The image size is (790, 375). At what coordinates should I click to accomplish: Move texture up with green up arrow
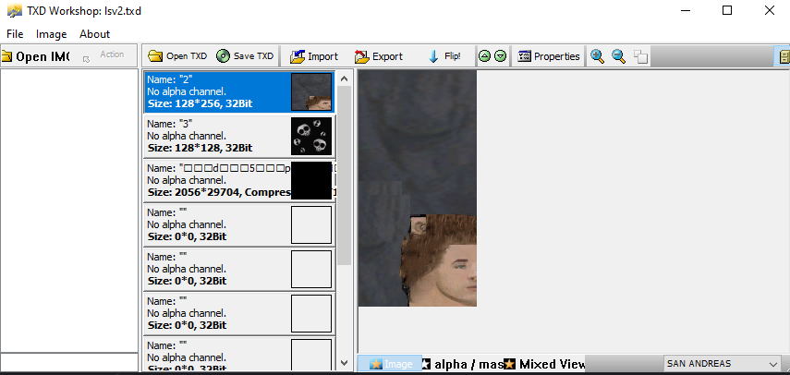point(484,56)
